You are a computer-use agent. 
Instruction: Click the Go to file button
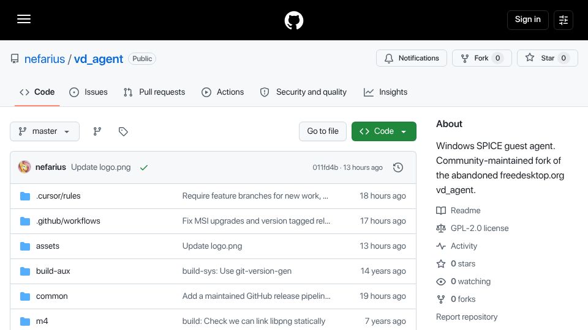(x=323, y=131)
